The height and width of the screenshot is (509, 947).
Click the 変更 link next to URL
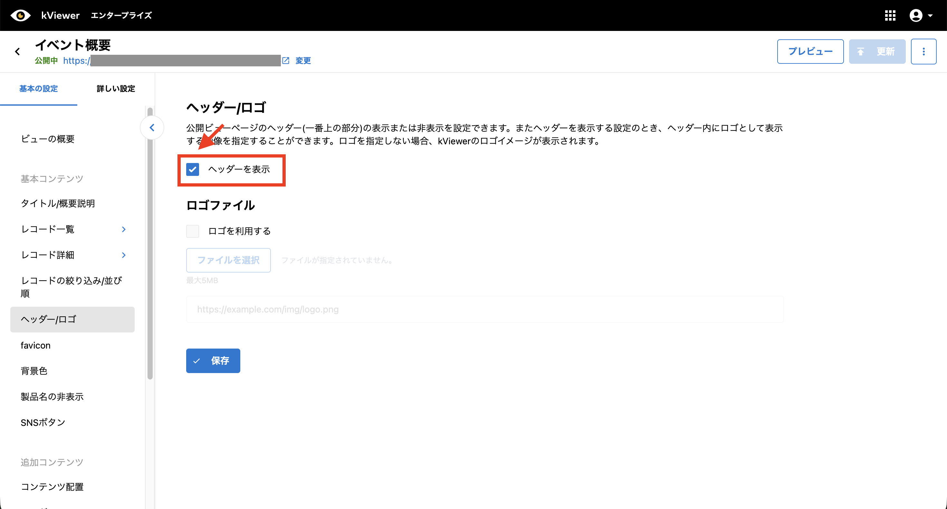[303, 61]
